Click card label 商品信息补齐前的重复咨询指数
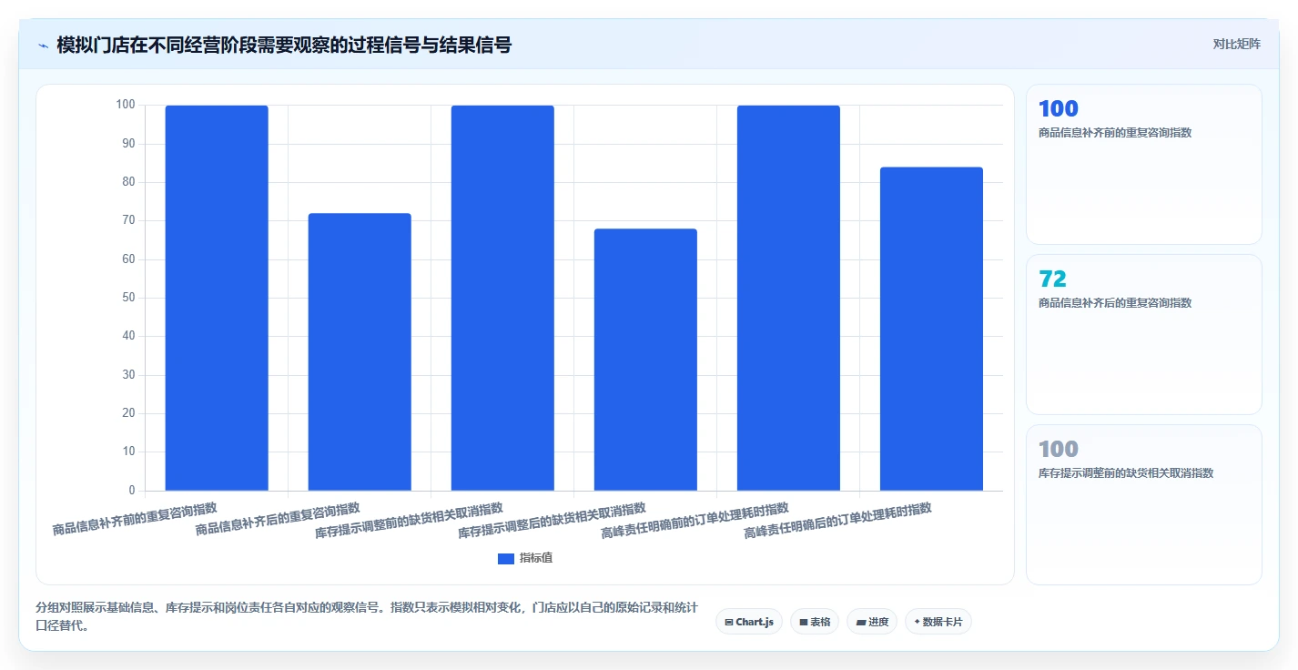Image resolution: width=1298 pixels, height=670 pixels. pyautogui.click(x=1115, y=133)
